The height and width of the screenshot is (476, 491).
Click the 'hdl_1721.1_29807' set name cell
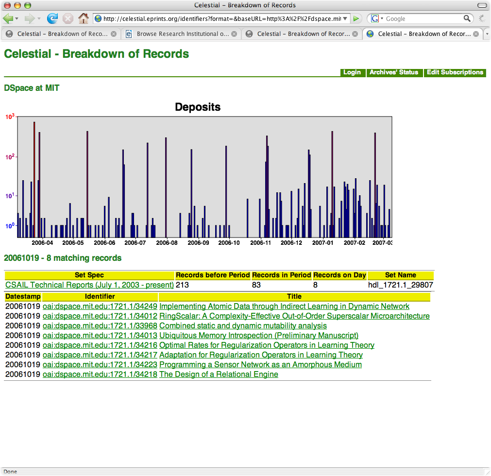(401, 285)
